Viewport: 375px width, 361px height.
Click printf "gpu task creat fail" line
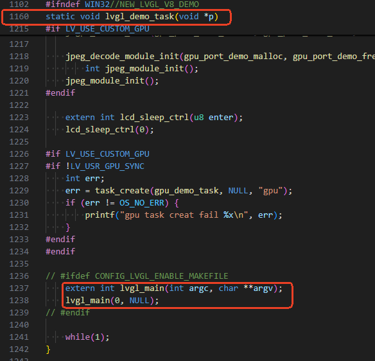(184, 215)
